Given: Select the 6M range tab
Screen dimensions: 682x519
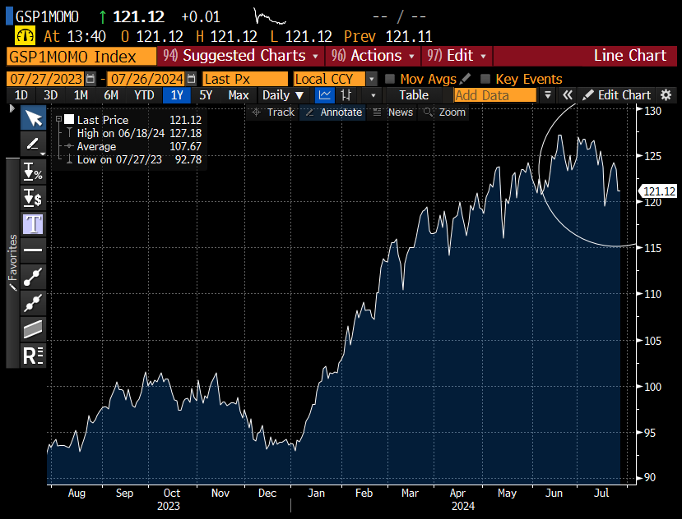Looking at the screenshot, I should point(111,95).
